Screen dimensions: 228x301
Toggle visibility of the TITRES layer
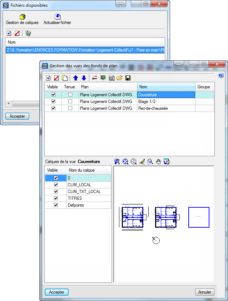tap(56, 198)
